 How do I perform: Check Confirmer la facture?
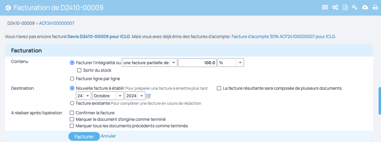[x=72, y=113]
